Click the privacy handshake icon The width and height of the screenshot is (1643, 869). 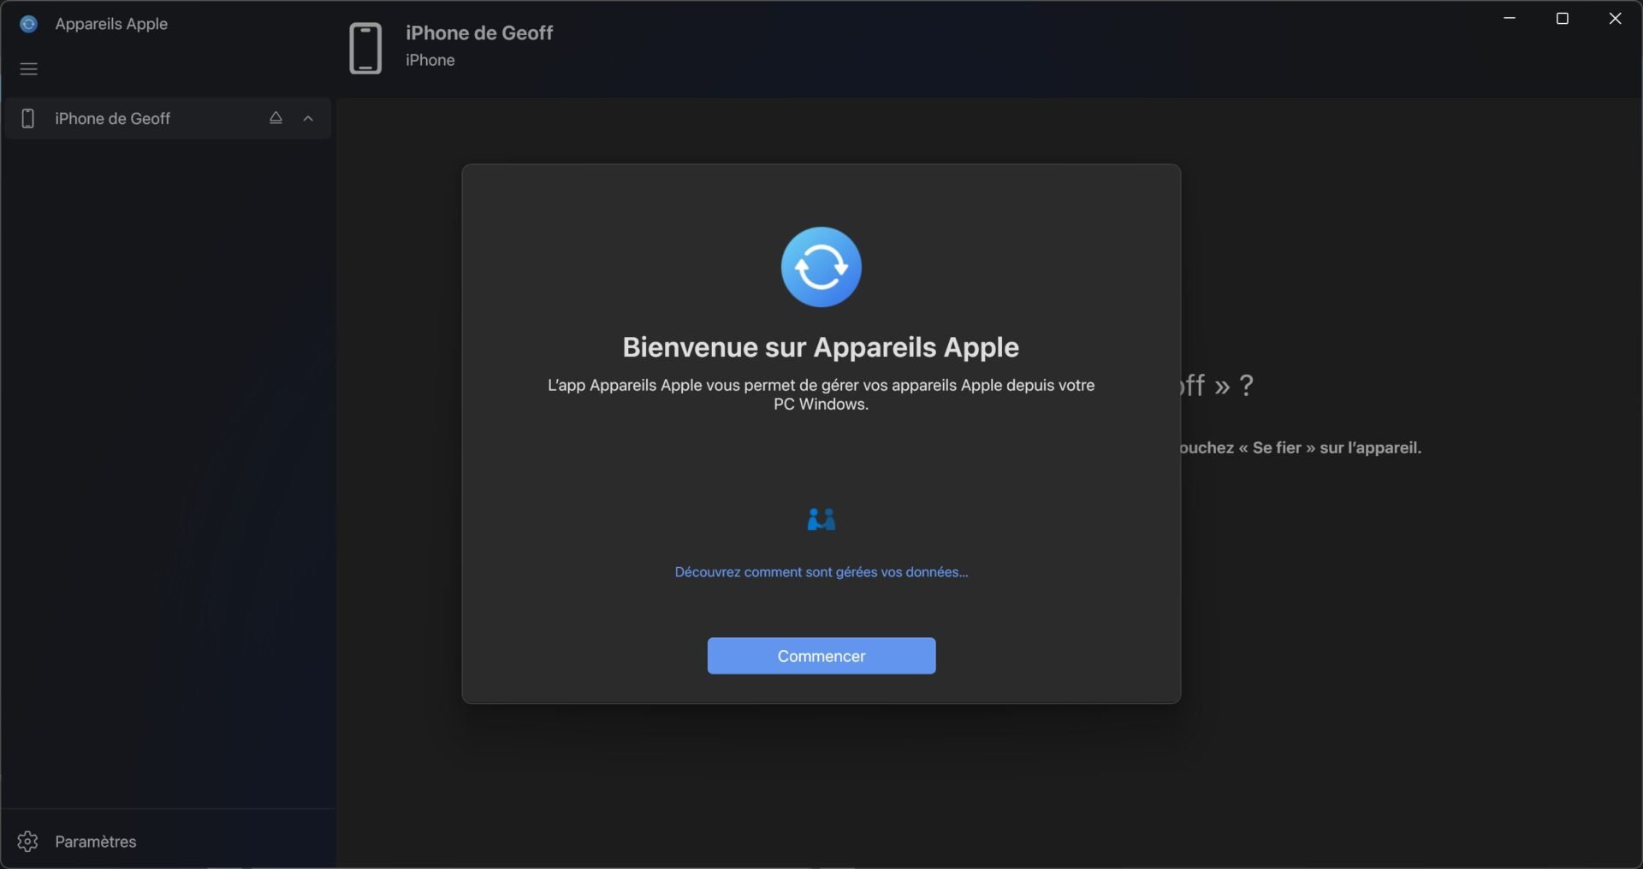coord(821,519)
